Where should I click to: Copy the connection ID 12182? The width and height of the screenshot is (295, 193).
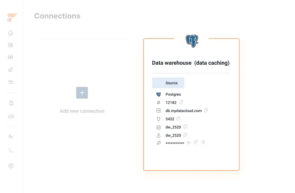coord(181,102)
